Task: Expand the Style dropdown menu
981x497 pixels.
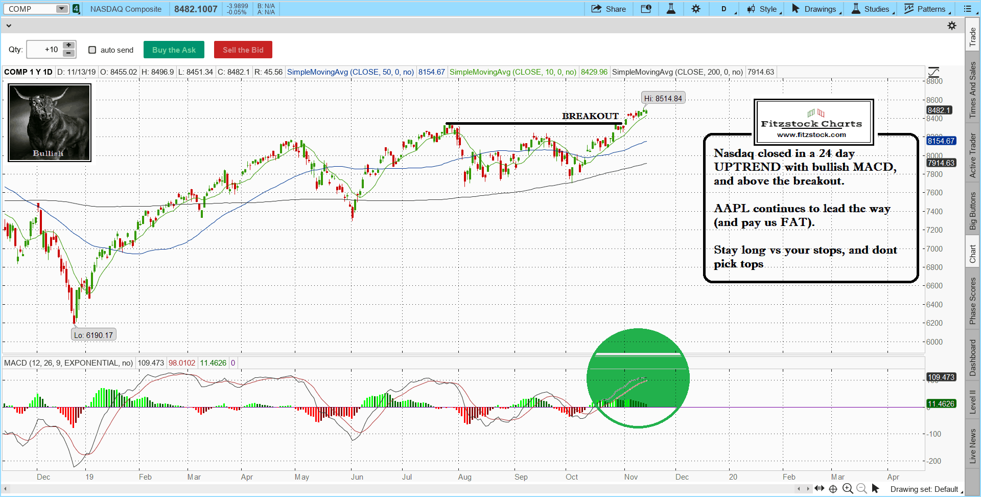Action: pos(764,9)
